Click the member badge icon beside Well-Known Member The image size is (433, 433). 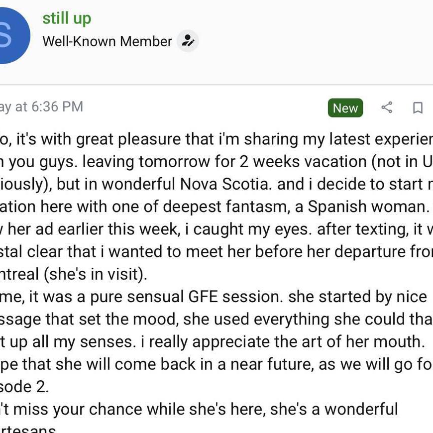pyautogui.click(x=188, y=41)
